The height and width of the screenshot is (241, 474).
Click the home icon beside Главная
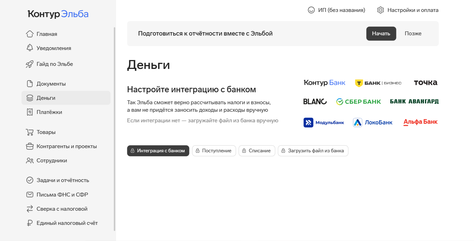coord(30,34)
